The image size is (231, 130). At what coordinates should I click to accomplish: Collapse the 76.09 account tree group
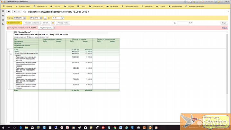[x=8, y=49]
